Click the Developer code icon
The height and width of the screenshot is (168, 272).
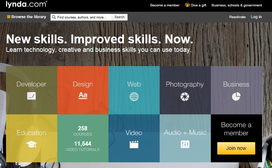(x=31, y=96)
